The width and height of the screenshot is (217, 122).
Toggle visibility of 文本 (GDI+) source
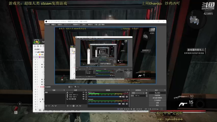(x=84, y=97)
